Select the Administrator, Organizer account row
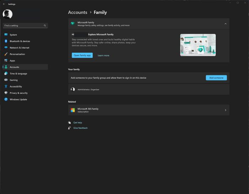Viewport: 249px width, 194px height. tap(149, 89)
